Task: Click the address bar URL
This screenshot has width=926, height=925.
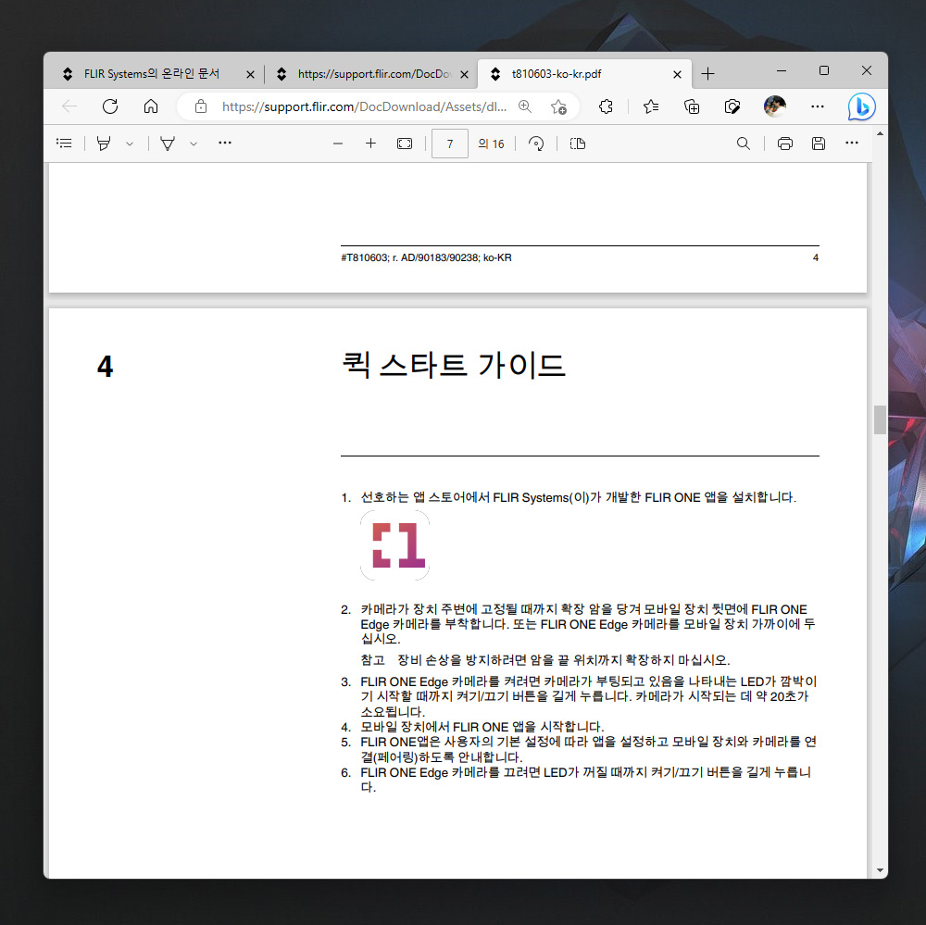Action: tap(364, 106)
